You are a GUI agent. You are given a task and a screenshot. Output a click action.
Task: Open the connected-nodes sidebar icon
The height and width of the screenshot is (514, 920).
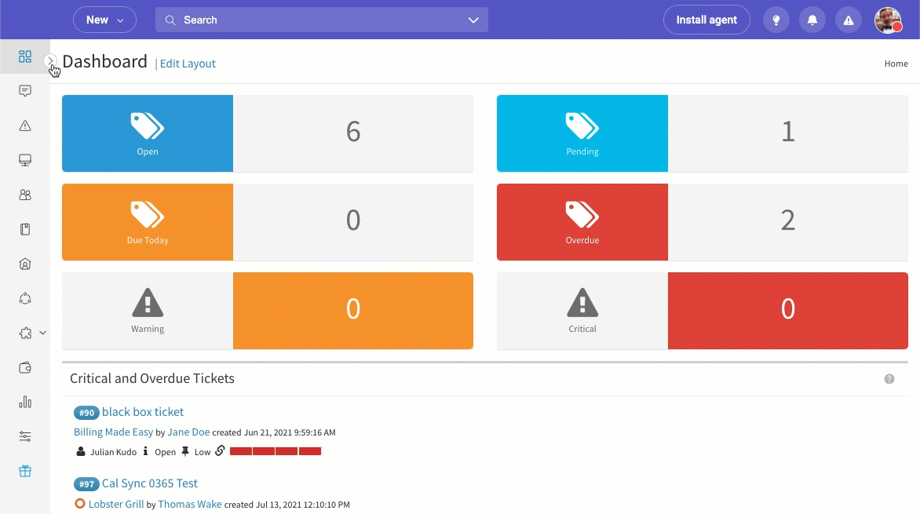[24, 299]
